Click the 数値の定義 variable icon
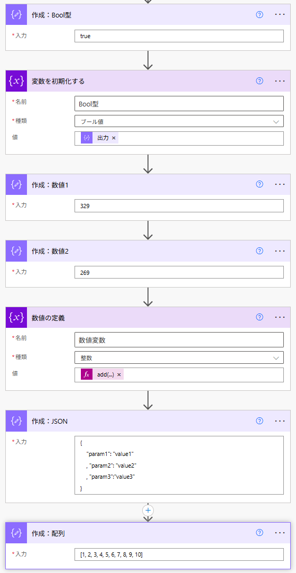The height and width of the screenshot is (573, 296). pos(16,318)
